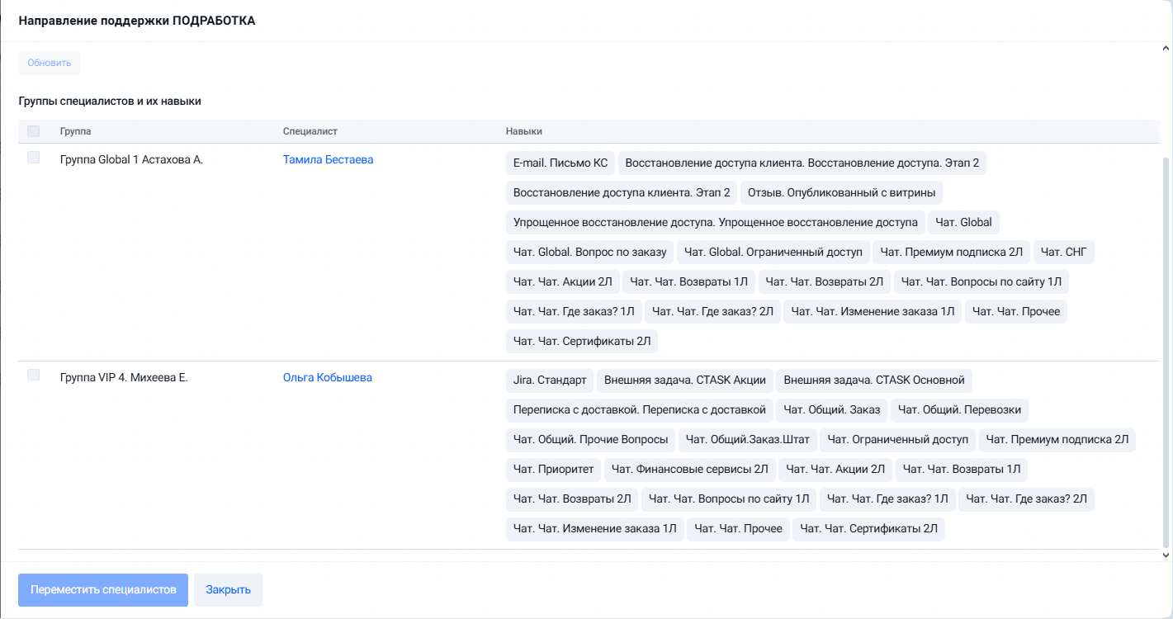Select Отзыв. Опубликованный с витрины tag
1173x619 pixels.
[x=841, y=193]
